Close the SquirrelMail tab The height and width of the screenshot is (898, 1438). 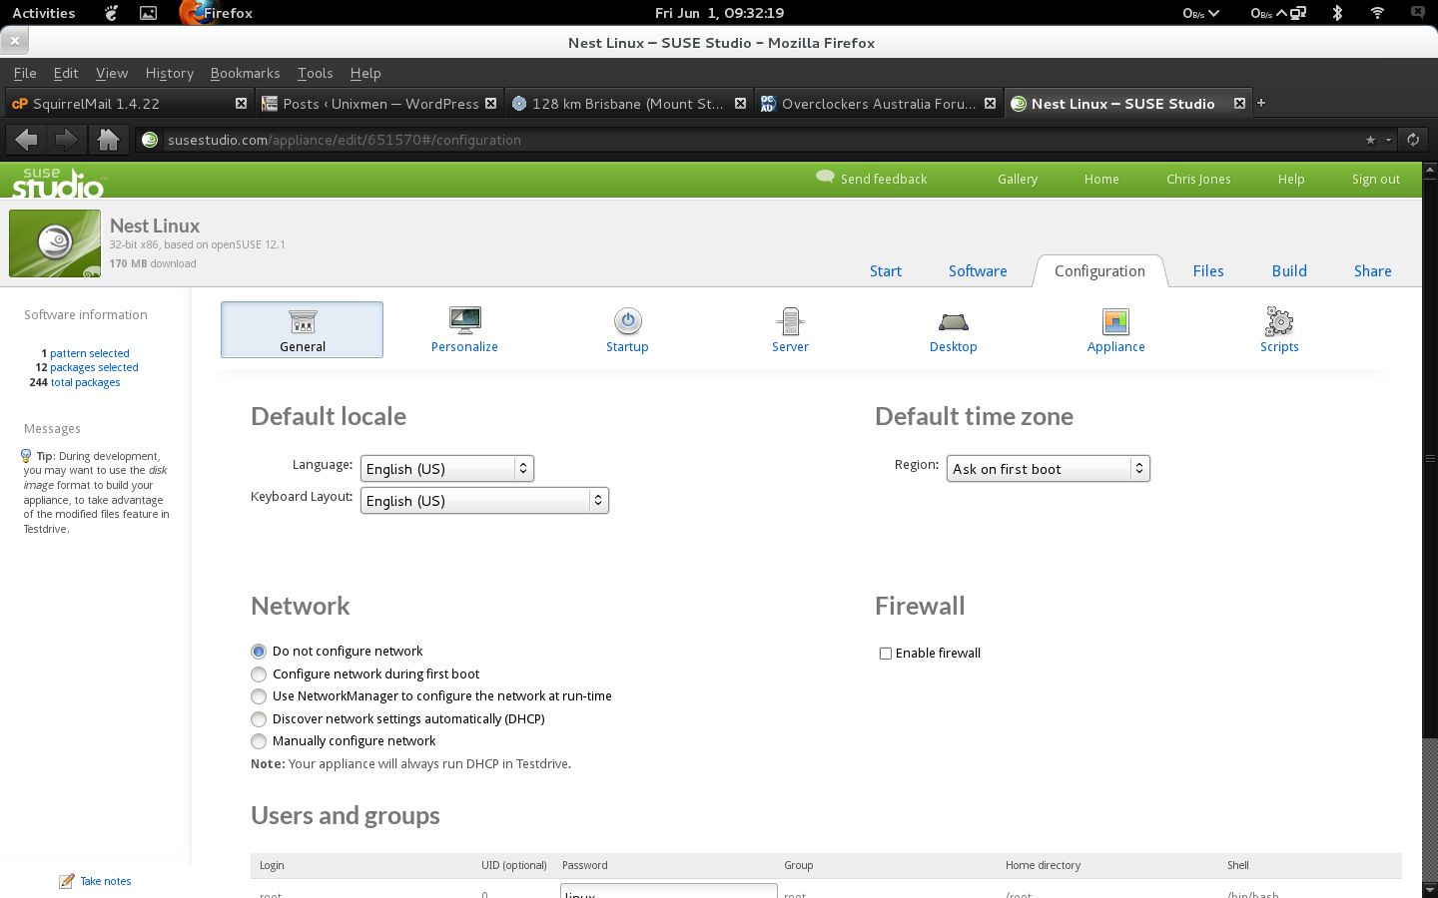241,103
